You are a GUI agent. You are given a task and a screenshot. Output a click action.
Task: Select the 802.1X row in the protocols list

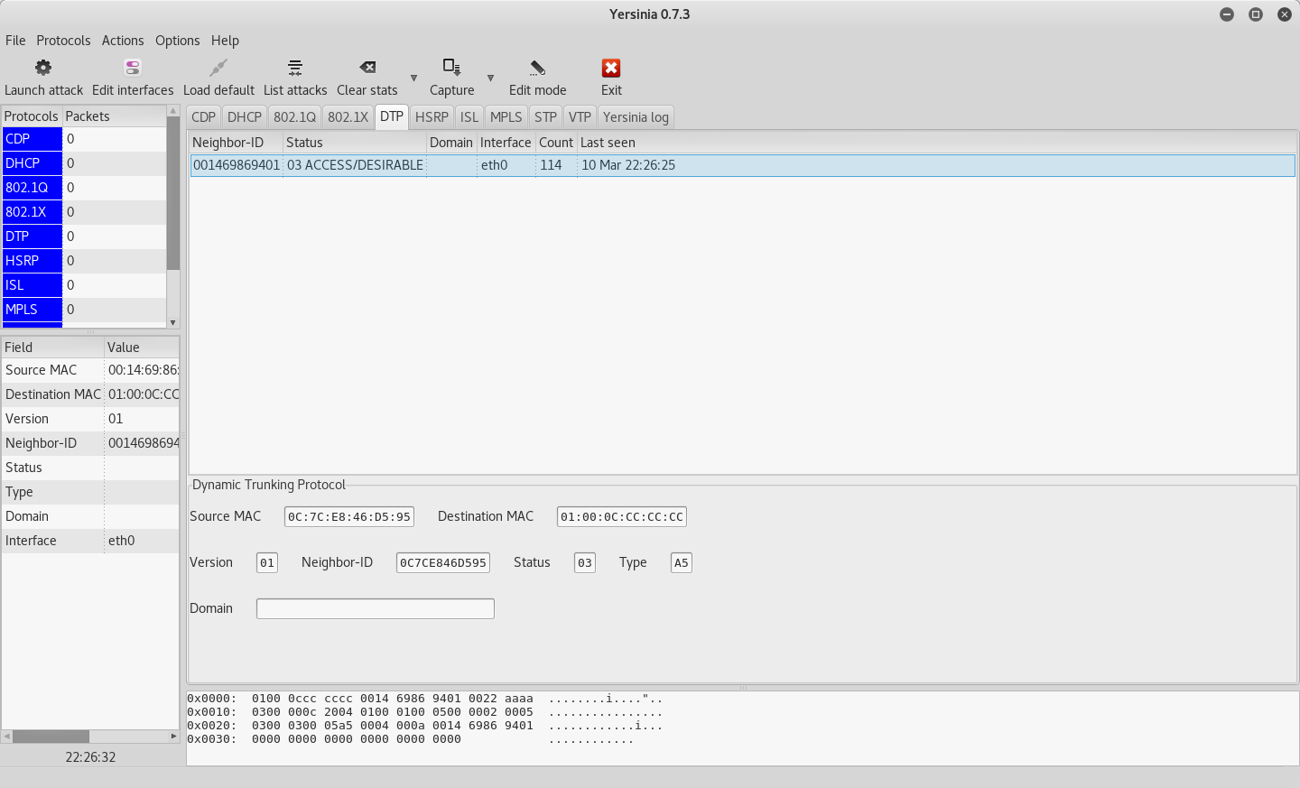coord(84,212)
